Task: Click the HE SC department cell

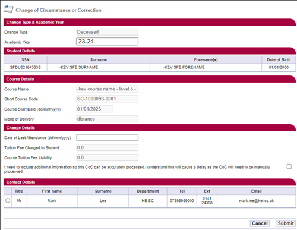Action: [x=148, y=201]
